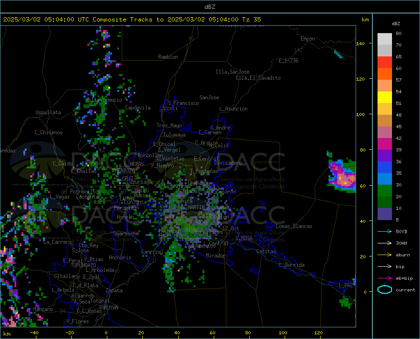Click the L_PAZ map label
Image resolution: width=420 pixels, height=339 pixels.
(x=346, y=285)
